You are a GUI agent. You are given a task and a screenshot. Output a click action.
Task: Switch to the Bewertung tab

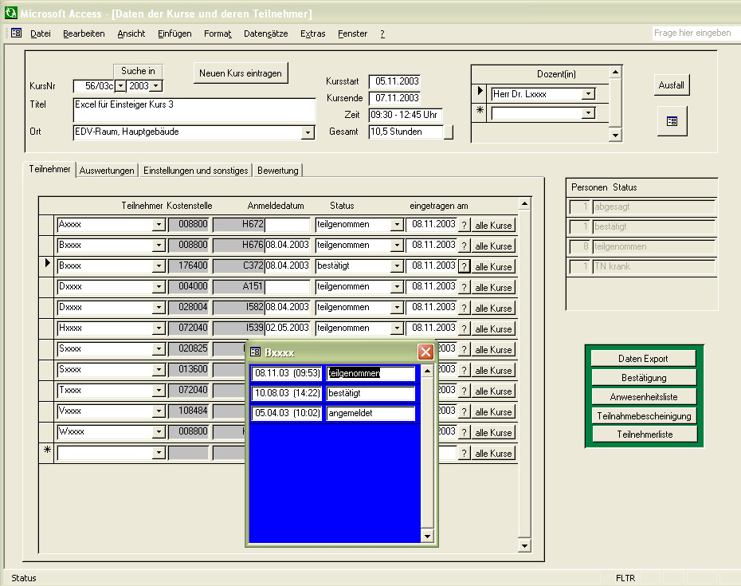pyautogui.click(x=278, y=171)
